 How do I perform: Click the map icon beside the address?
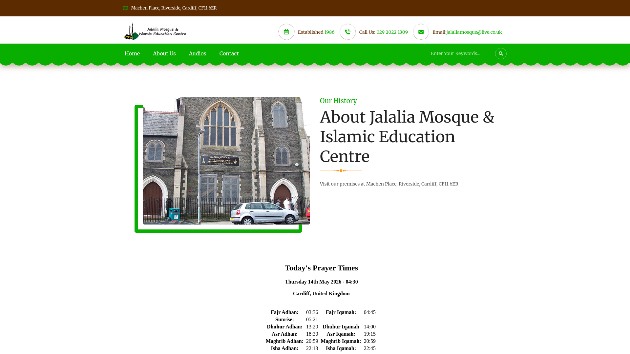point(125,8)
